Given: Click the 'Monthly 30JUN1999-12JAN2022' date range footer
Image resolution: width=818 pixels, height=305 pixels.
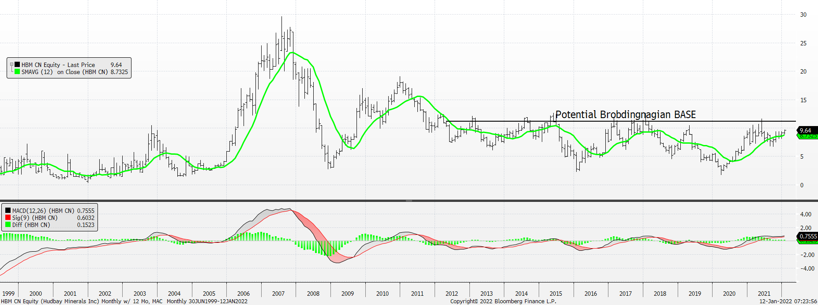Looking at the screenshot, I should [207, 301].
